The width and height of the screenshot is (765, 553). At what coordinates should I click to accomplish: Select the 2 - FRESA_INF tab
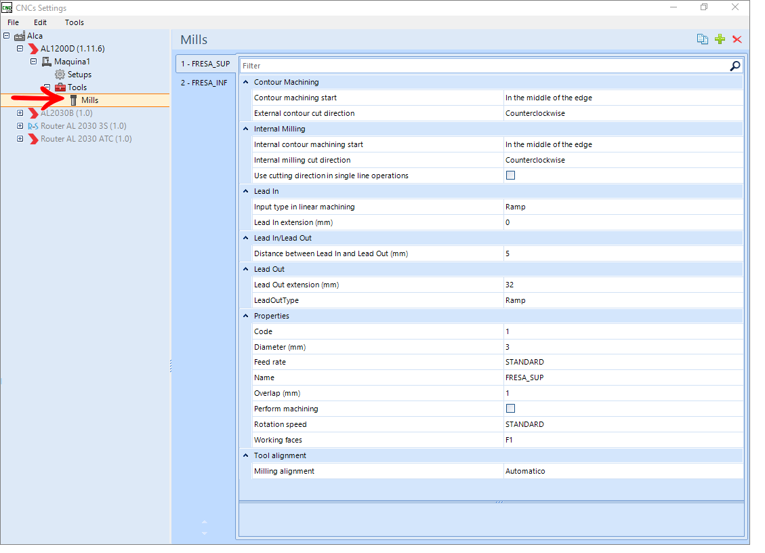pyautogui.click(x=205, y=83)
